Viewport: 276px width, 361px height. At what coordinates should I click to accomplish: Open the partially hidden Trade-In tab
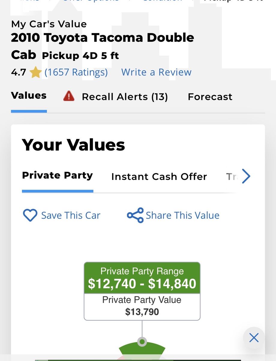[232, 177]
